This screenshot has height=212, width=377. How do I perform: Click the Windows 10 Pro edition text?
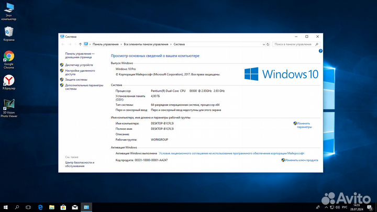tap(126, 69)
